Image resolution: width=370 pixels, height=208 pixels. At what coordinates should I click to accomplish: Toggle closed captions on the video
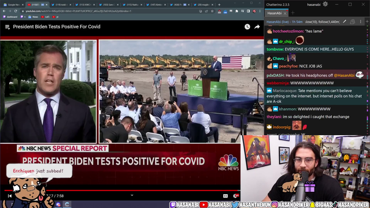coord(225,196)
